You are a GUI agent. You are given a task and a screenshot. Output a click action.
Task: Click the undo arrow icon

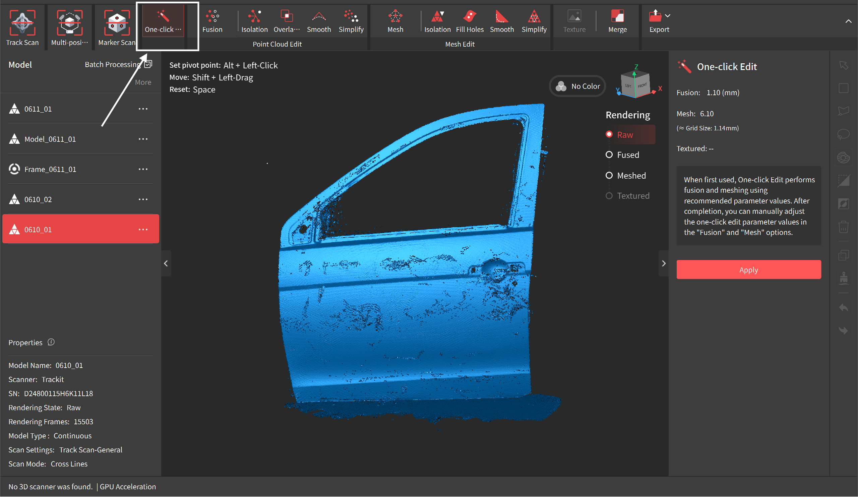843,308
